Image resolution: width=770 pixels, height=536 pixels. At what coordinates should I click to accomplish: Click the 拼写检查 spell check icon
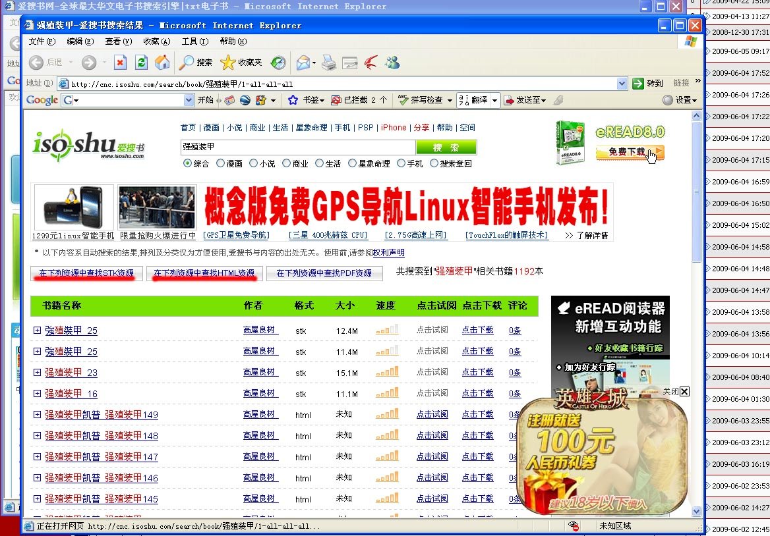tap(403, 99)
